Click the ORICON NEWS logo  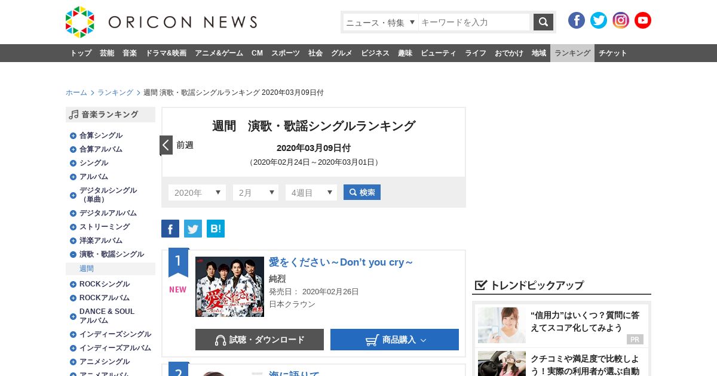161,22
